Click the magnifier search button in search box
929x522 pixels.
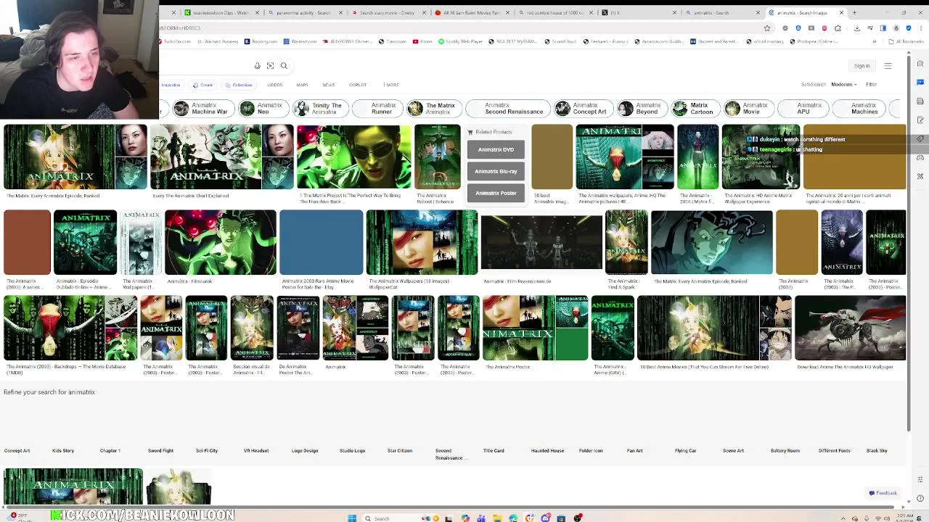pos(284,66)
